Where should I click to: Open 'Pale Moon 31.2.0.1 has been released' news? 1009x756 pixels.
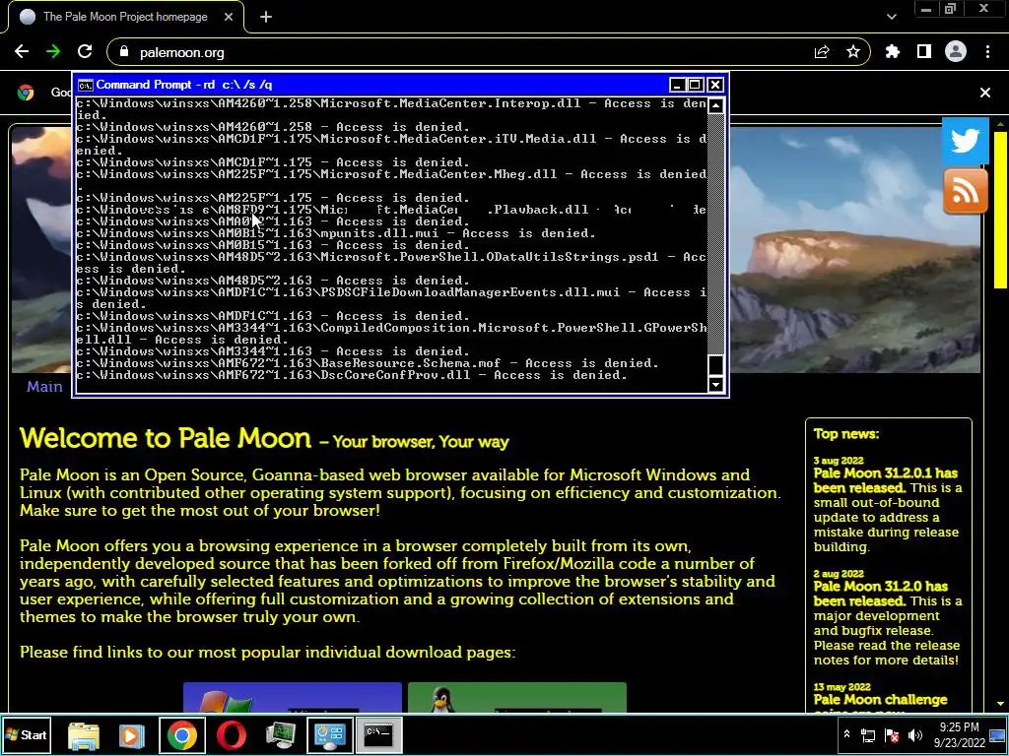(886, 480)
